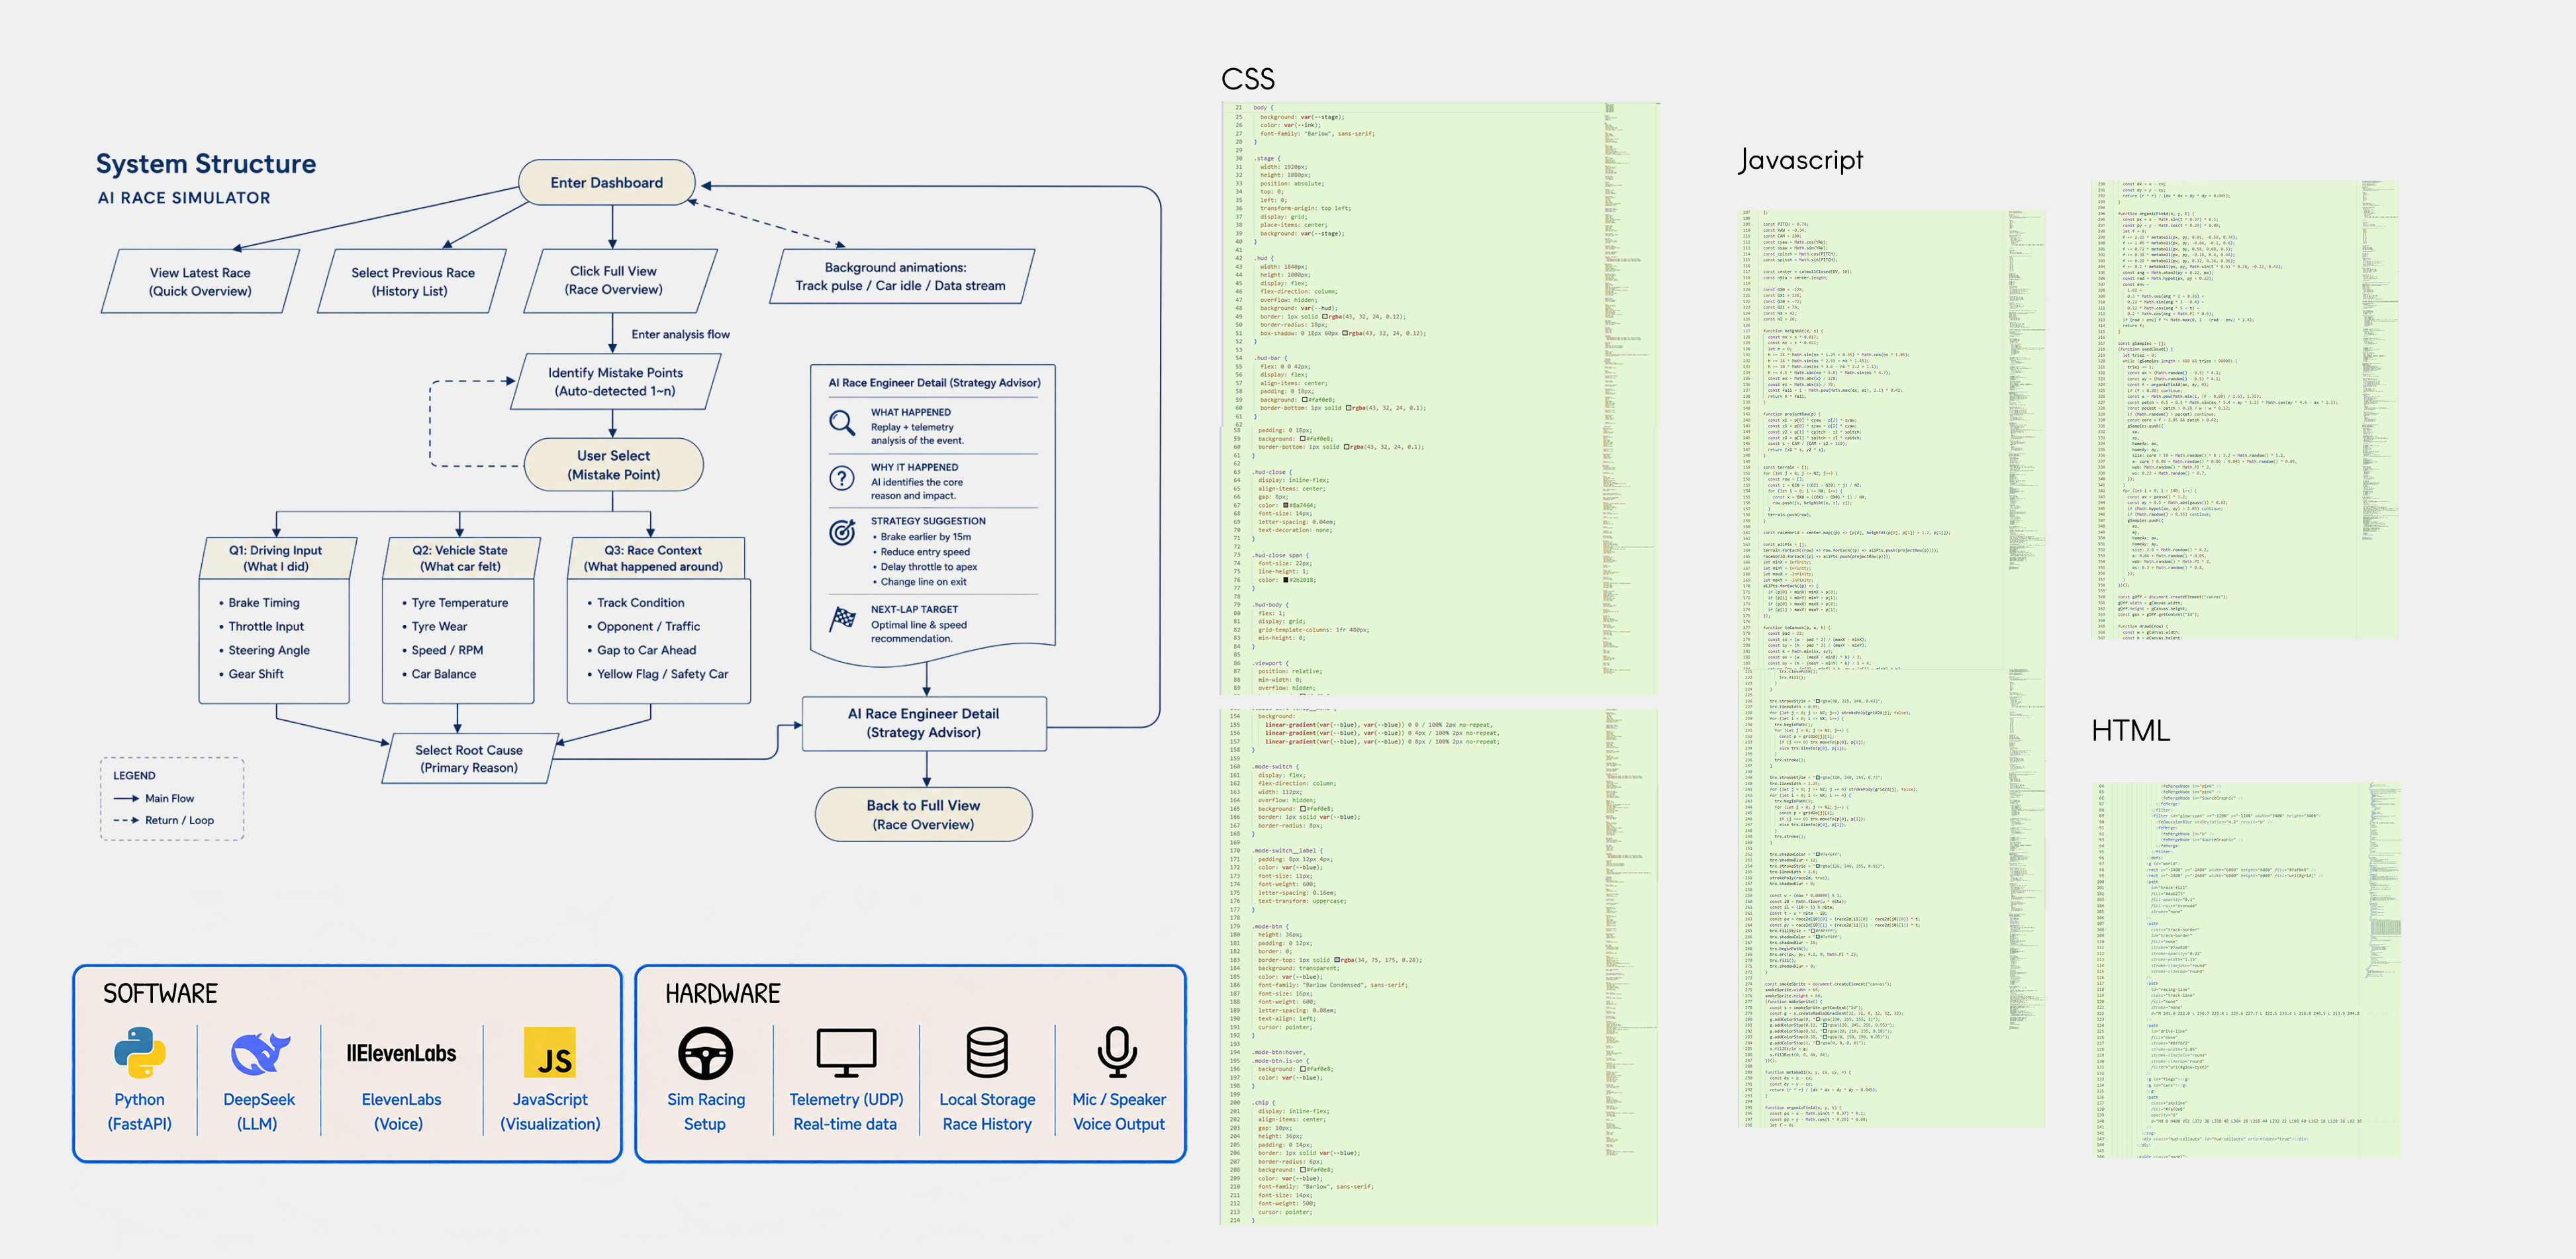Click the question mark icon beside WHY IT HAPPENED

pos(842,478)
